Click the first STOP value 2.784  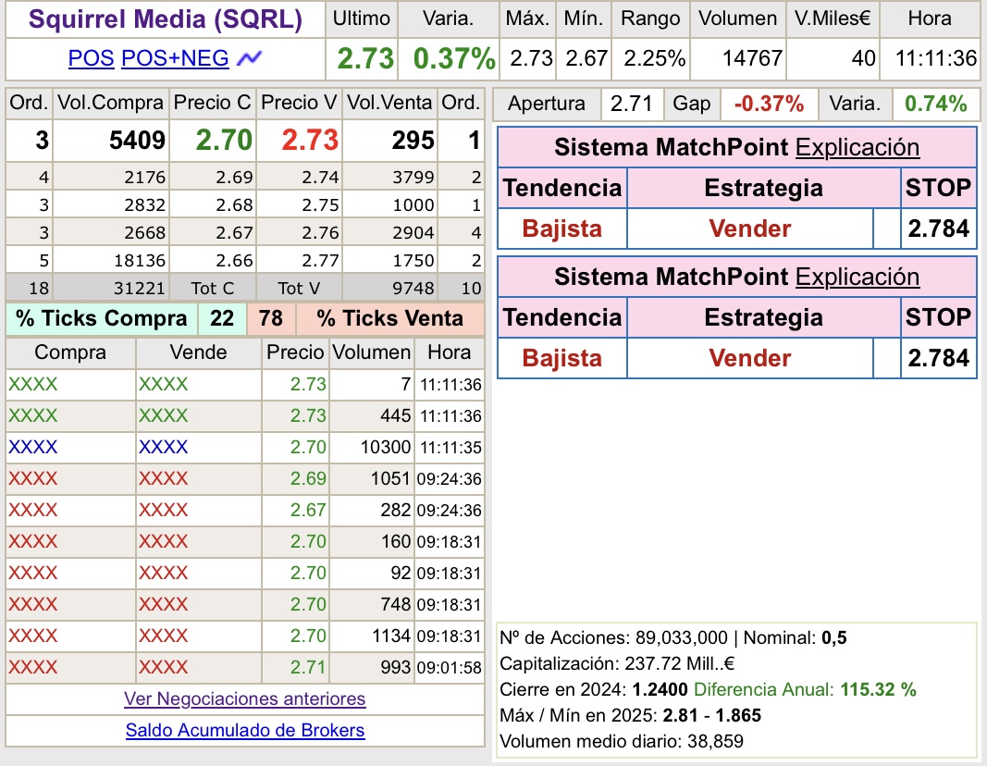point(938,229)
